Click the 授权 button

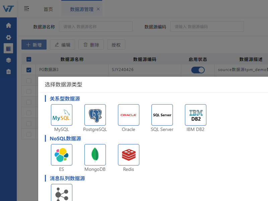pyautogui.click(x=116, y=45)
